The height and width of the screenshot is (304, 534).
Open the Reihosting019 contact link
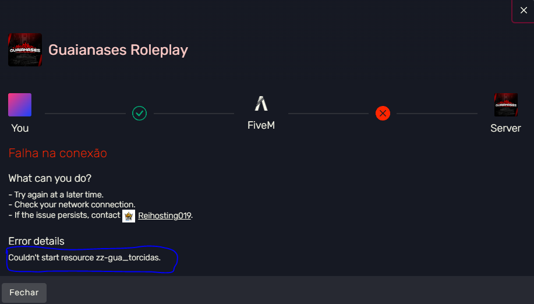click(165, 216)
